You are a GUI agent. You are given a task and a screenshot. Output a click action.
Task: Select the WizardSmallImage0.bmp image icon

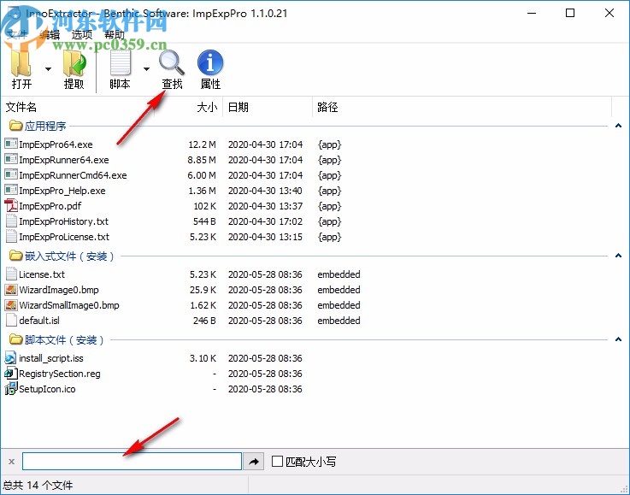(x=11, y=305)
